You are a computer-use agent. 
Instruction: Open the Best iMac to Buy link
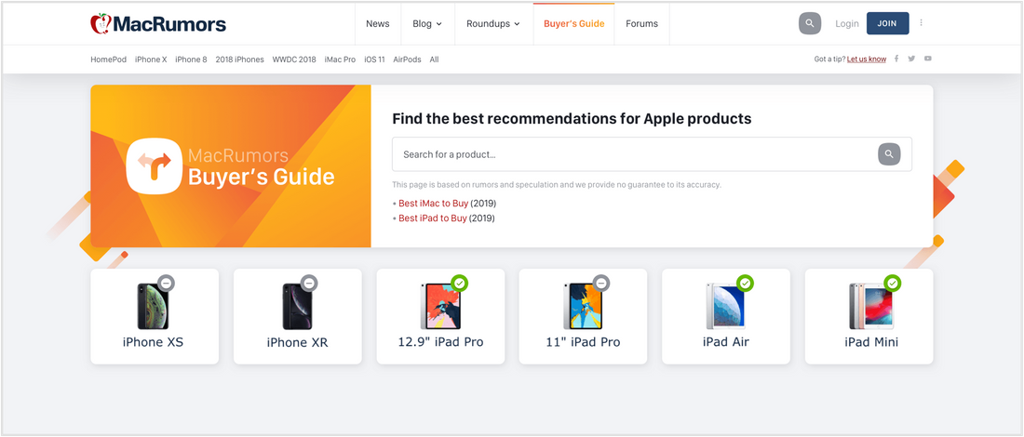[x=433, y=203]
